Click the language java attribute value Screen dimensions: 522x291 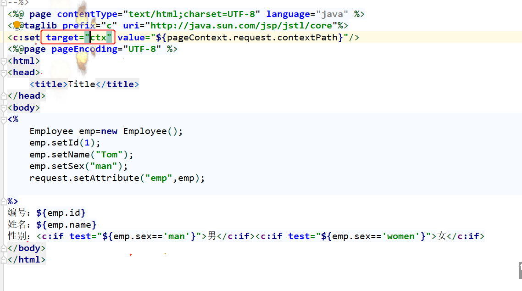[x=333, y=14]
